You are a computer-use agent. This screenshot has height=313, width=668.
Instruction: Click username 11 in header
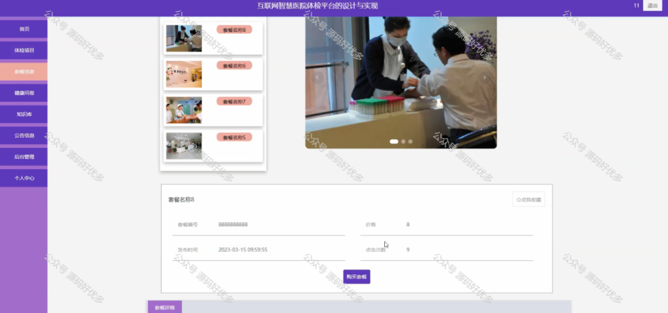click(x=637, y=5)
